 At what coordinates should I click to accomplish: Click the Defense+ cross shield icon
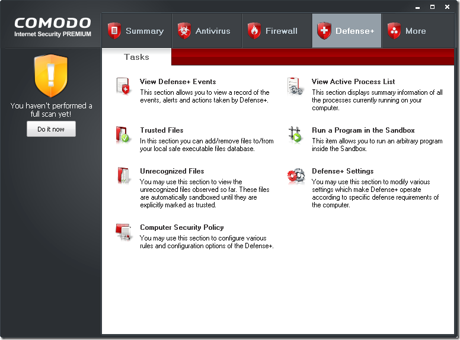pos(324,31)
